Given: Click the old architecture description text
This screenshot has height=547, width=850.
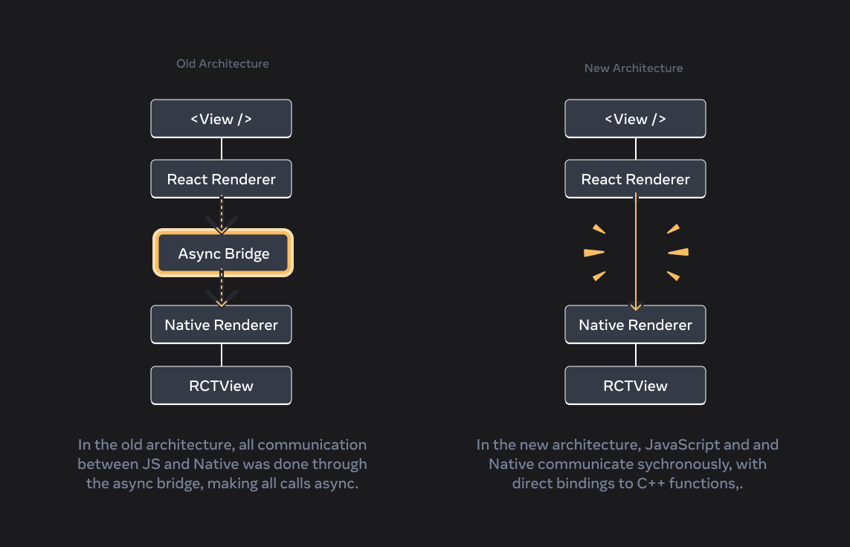Looking at the screenshot, I should point(222,464).
